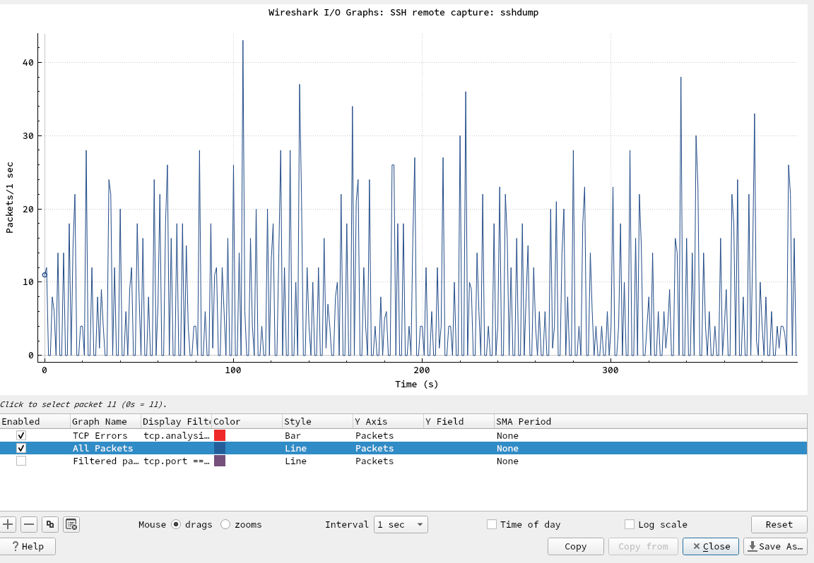Duplicate the selected graph
Screen dimensions: 814x563
click(50, 524)
